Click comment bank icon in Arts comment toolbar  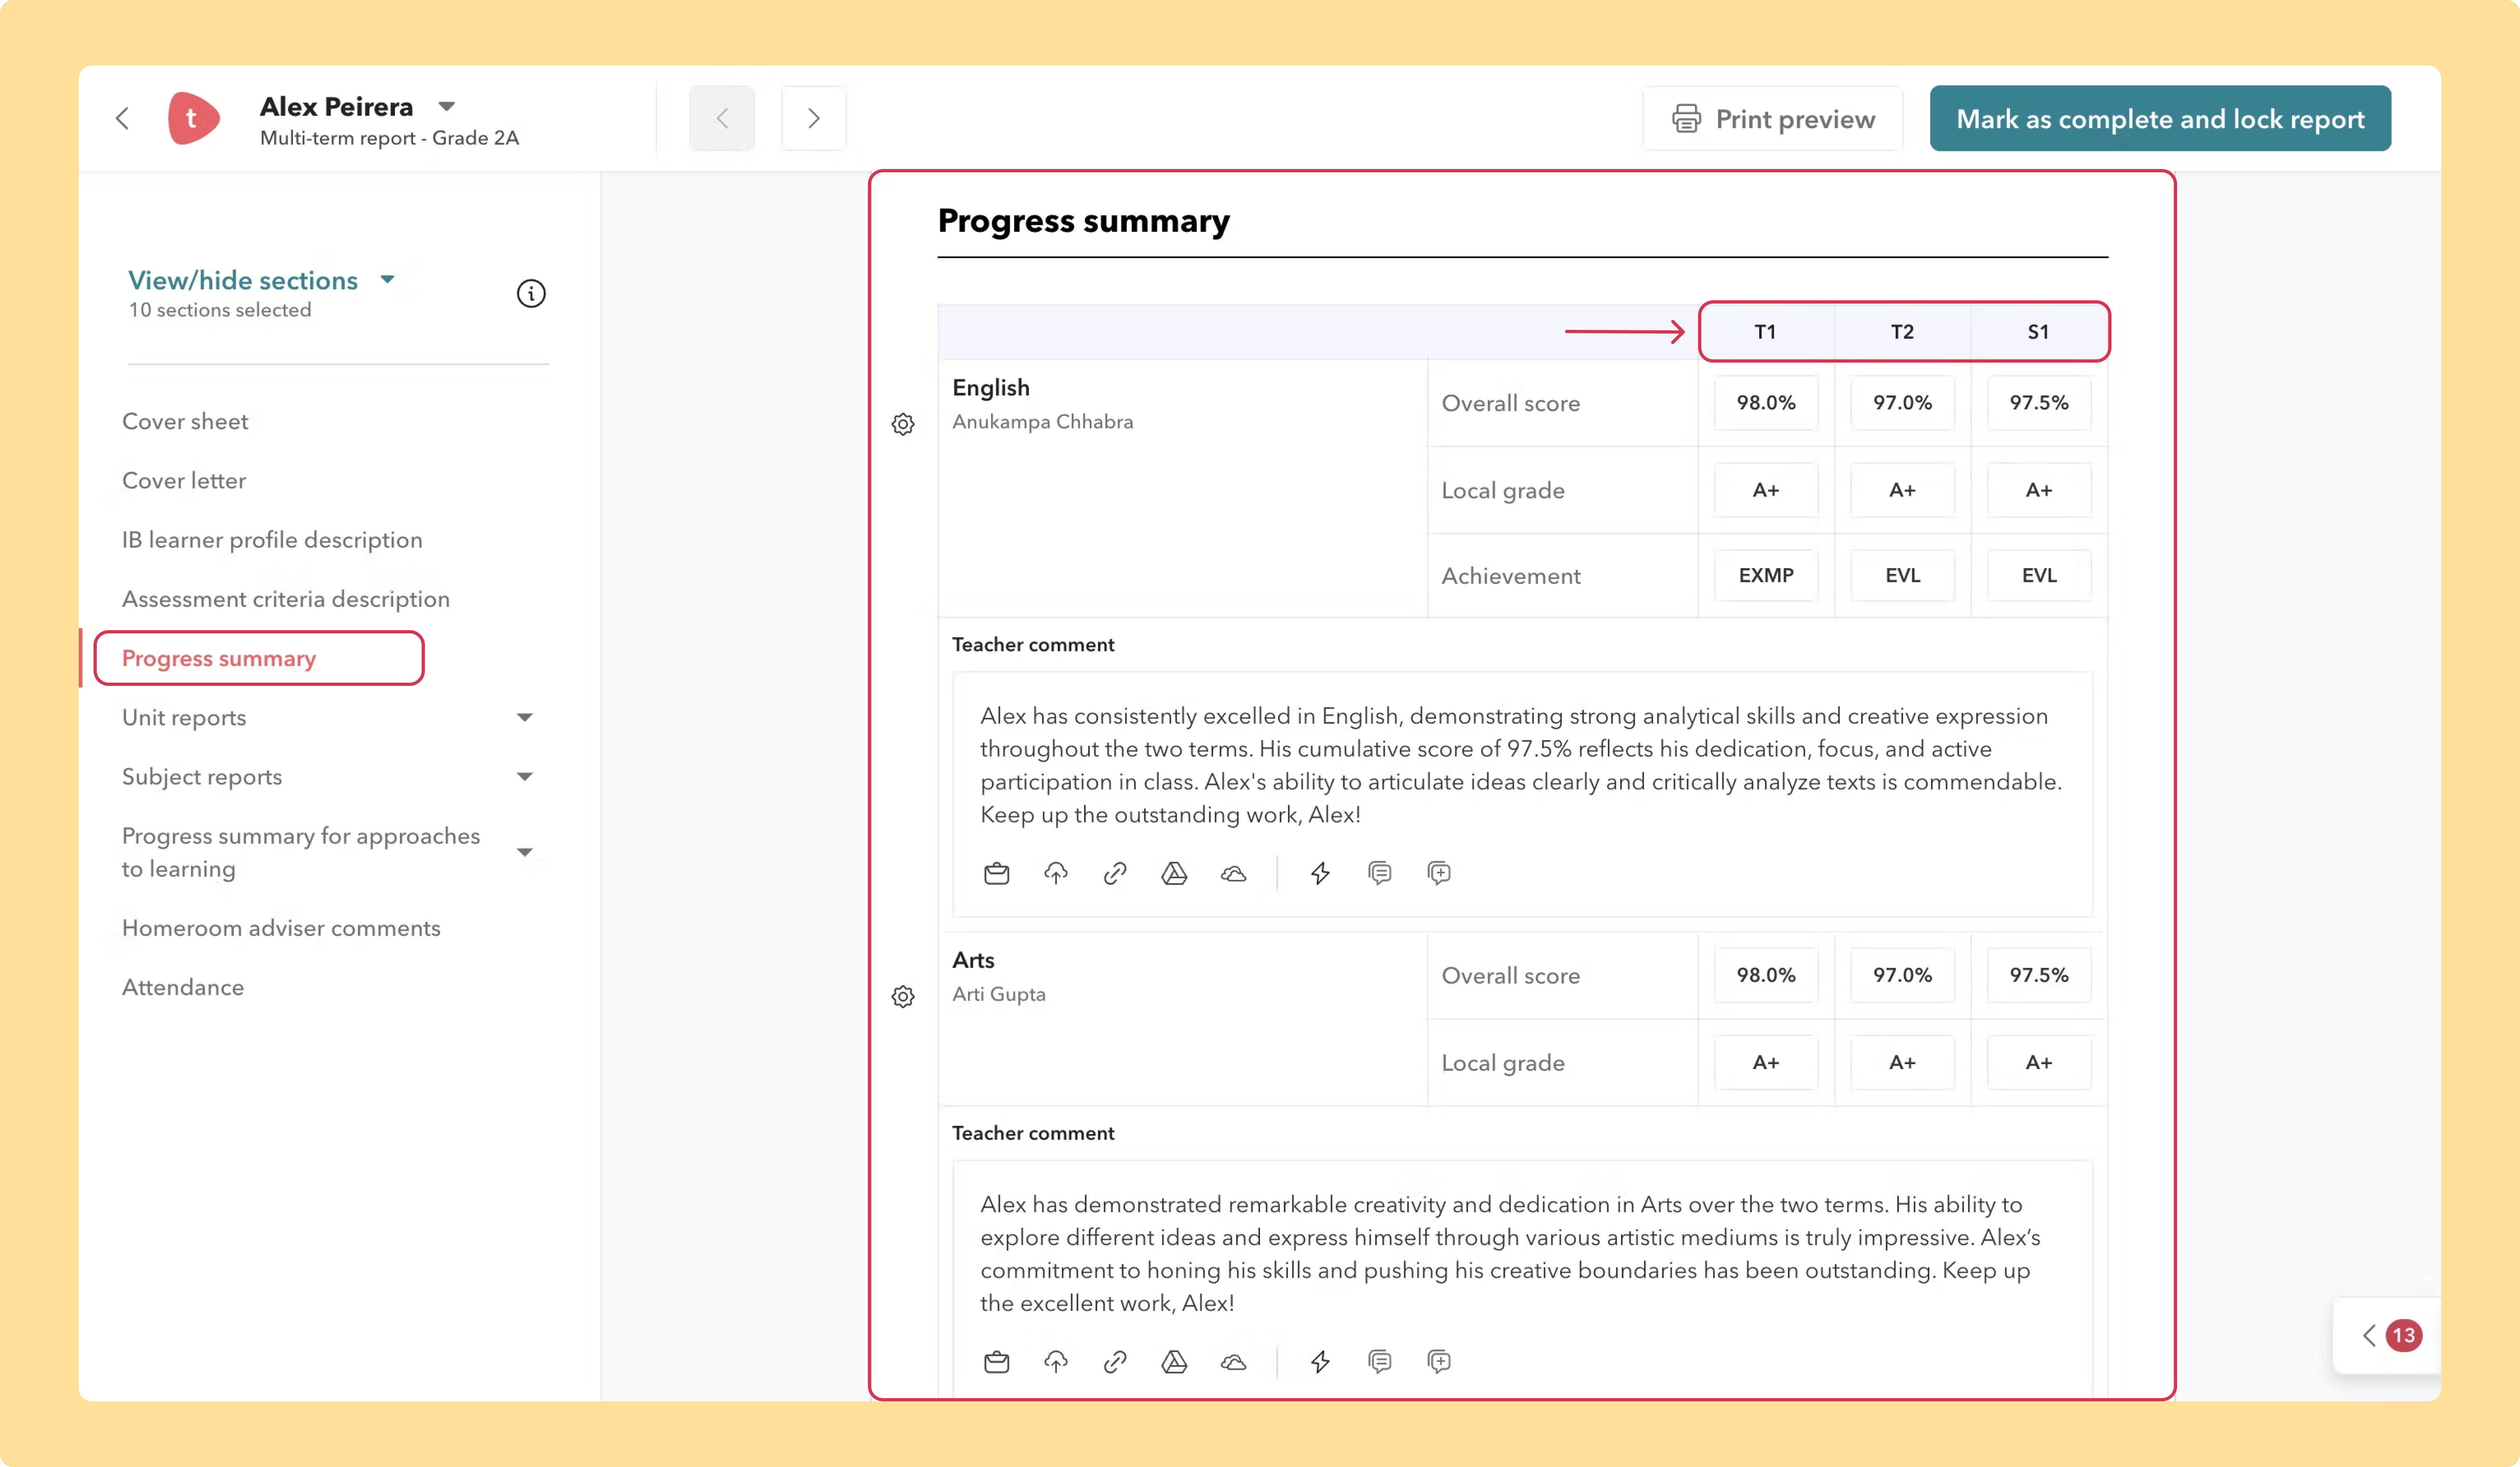coord(1380,1361)
